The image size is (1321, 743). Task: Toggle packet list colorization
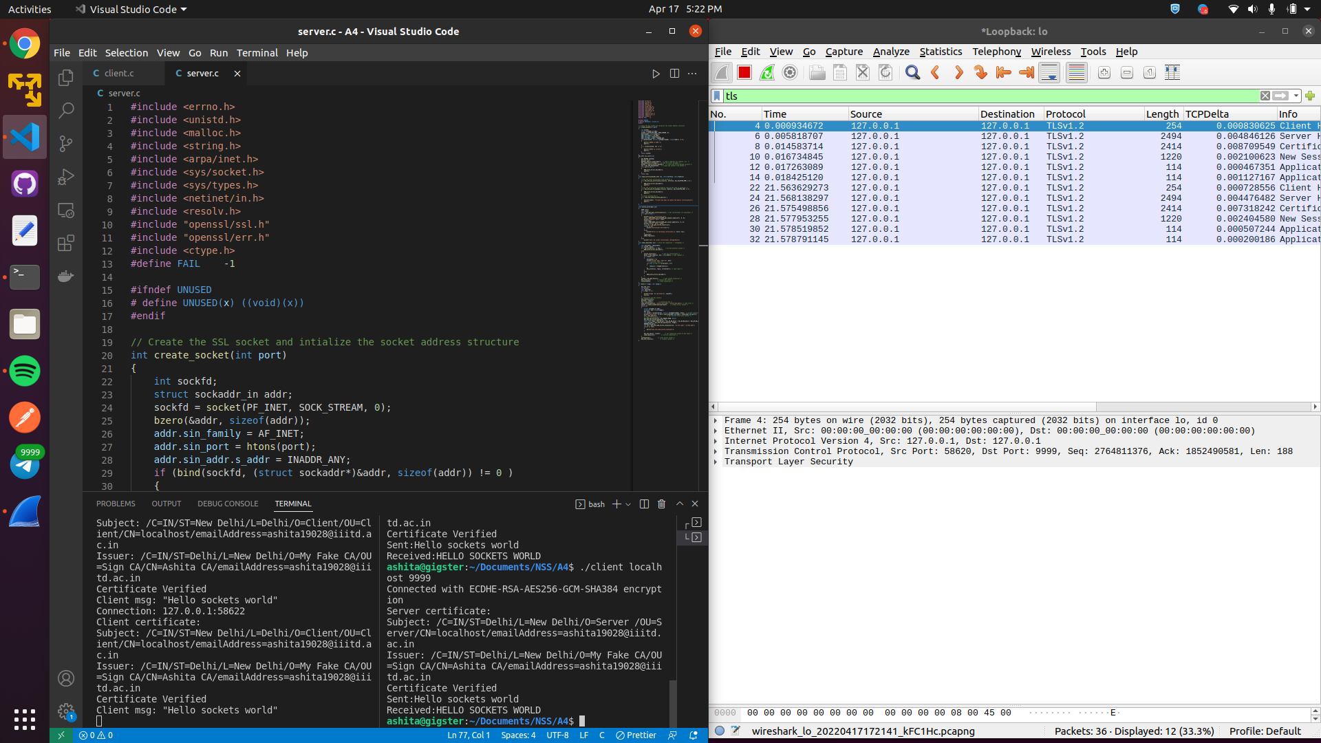pos(1076,72)
